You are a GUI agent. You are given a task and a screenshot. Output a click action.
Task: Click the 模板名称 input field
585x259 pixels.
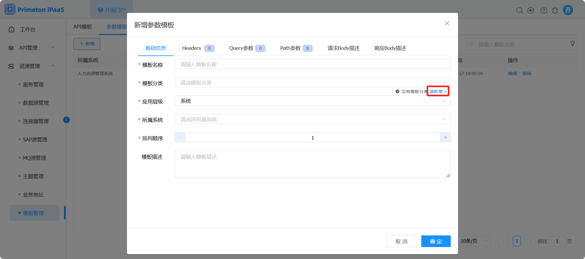click(x=312, y=64)
